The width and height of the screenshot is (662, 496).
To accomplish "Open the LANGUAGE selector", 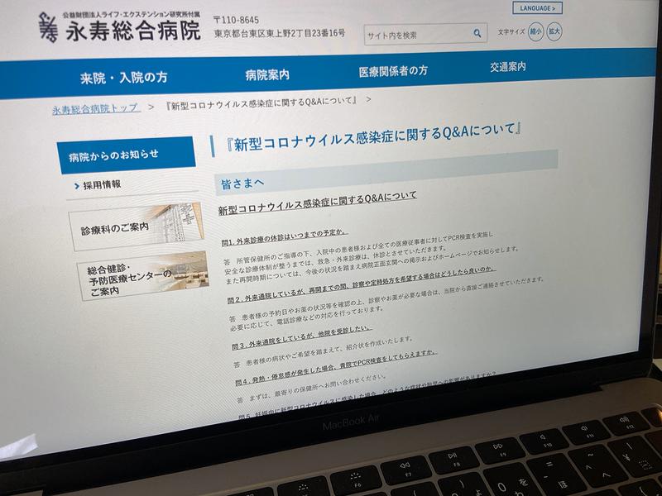I will pyautogui.click(x=537, y=8).
